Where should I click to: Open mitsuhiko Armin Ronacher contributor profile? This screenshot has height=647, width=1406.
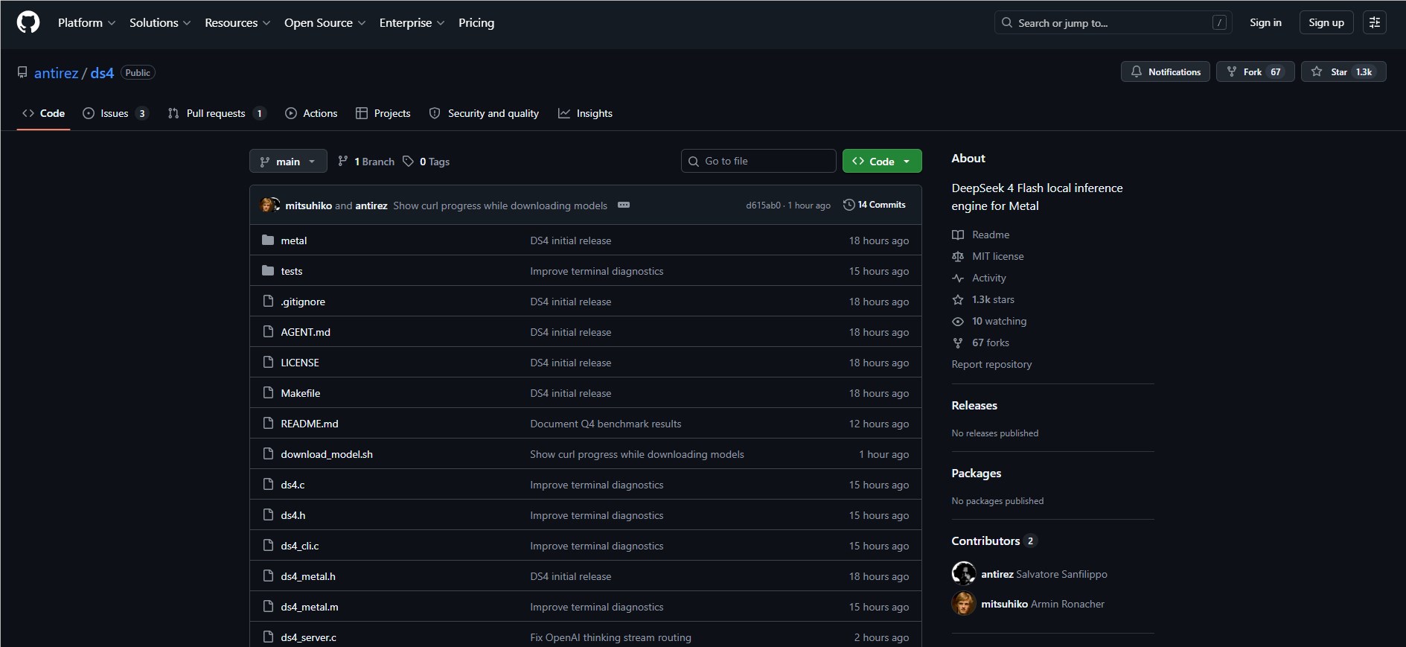1042,604
